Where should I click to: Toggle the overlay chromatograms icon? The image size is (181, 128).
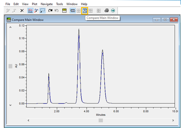(30, 11)
